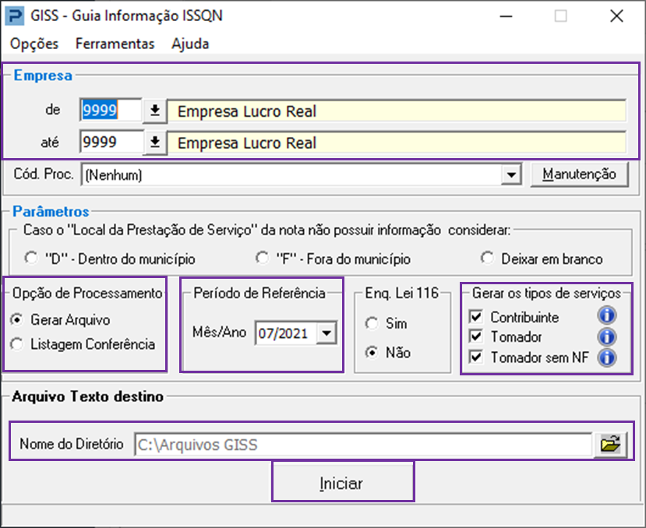
Task: Select Sim for Enq. Lei 116
Action: 372,323
